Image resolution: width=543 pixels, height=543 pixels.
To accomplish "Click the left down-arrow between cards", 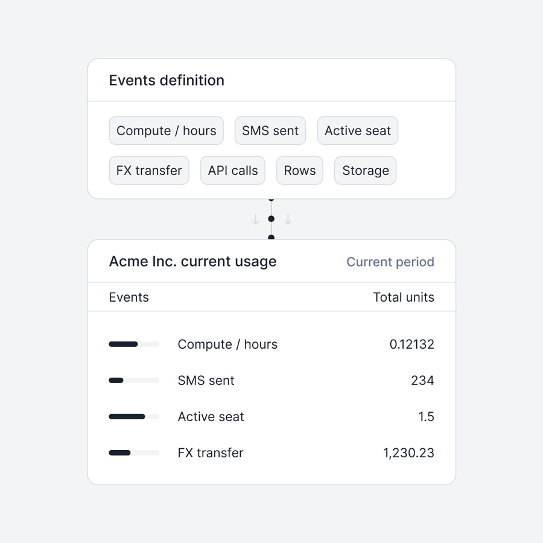I will (x=255, y=220).
